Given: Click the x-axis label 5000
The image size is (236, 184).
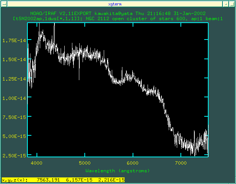Looking at the screenshot, I should (85, 163).
